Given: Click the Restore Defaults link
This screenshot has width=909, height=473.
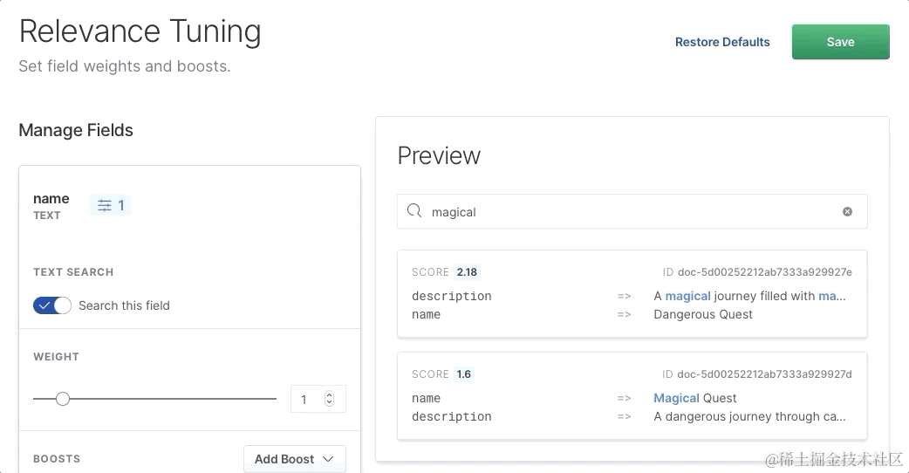Looking at the screenshot, I should (x=722, y=42).
